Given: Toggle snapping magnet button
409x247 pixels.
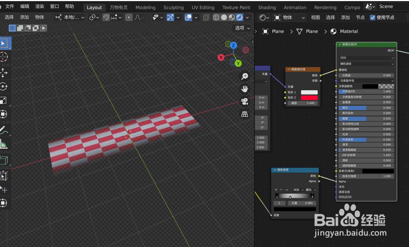Looking at the screenshot, I should click(x=106, y=17).
